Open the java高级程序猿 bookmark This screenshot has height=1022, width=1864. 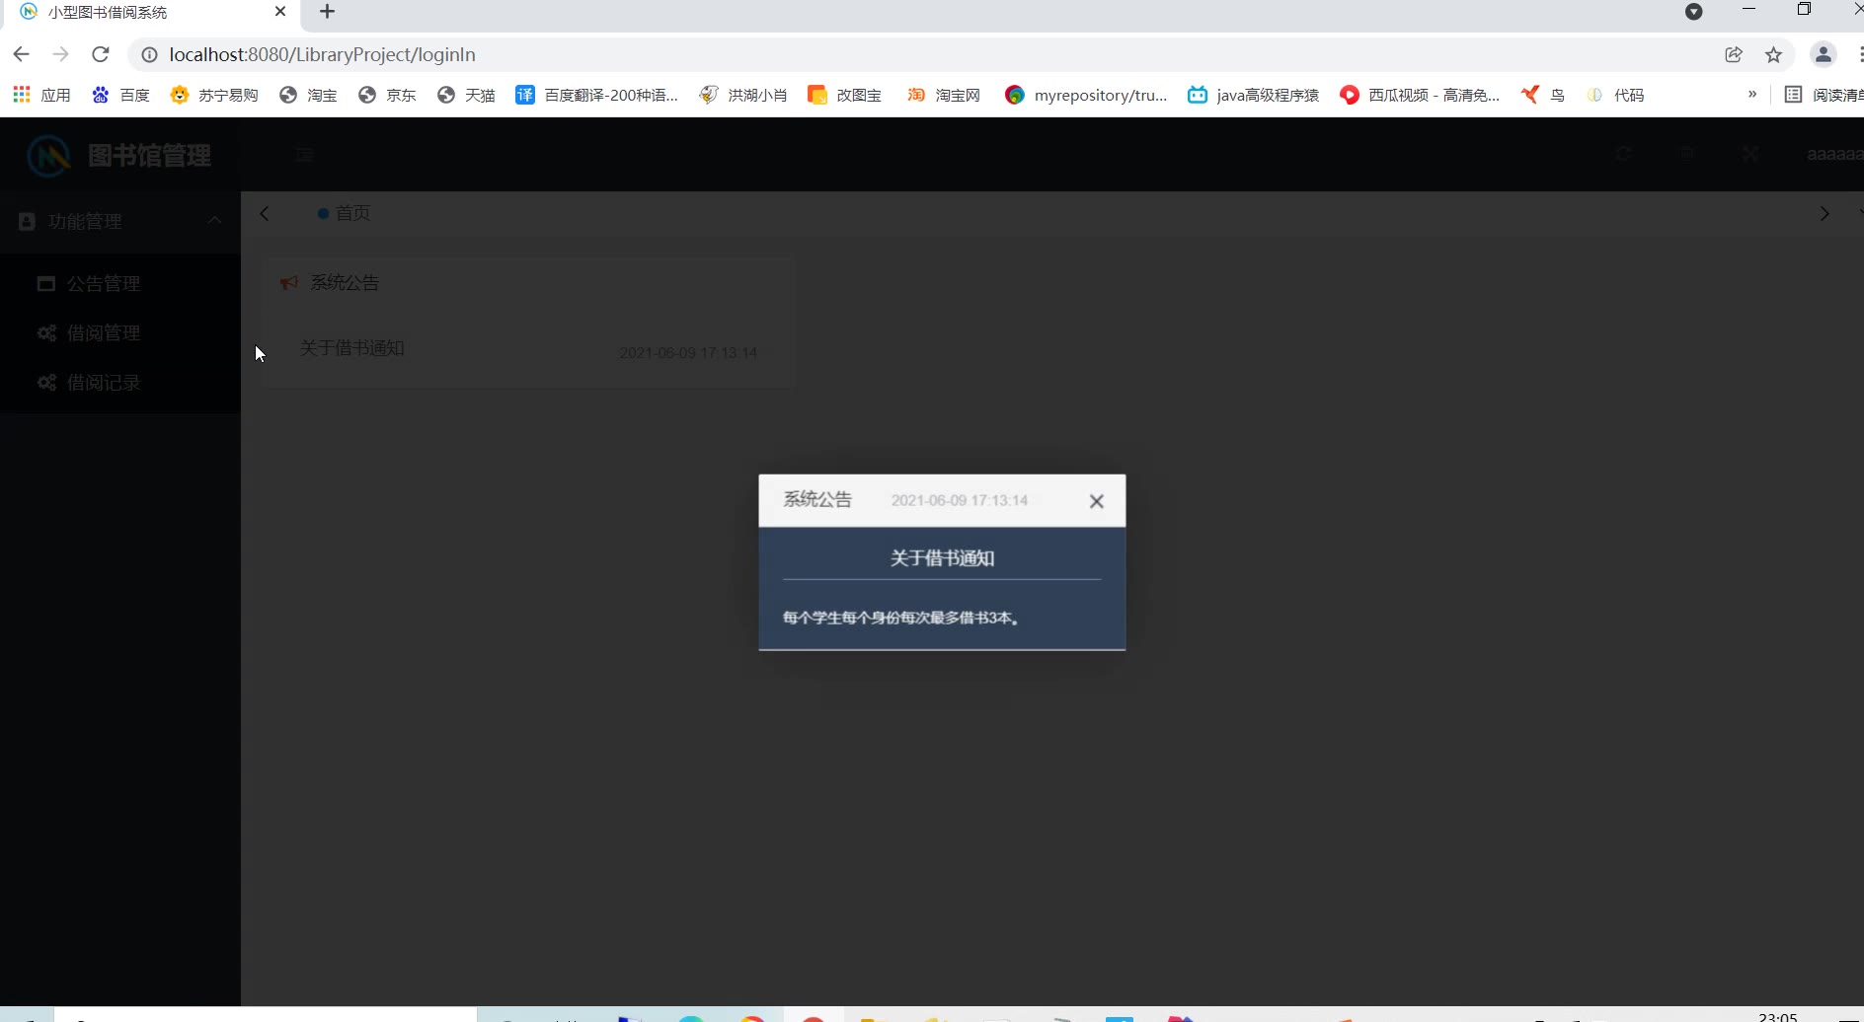click(1254, 95)
